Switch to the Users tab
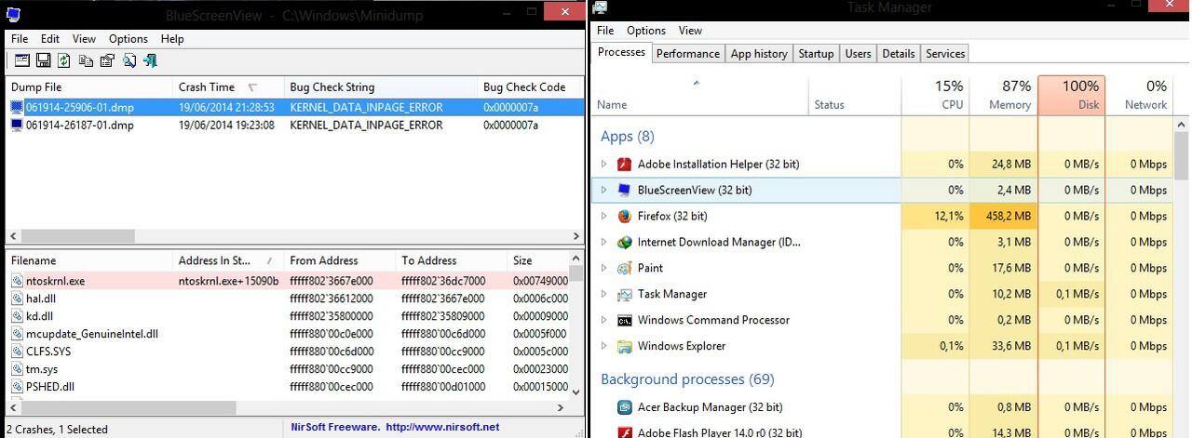 [858, 54]
